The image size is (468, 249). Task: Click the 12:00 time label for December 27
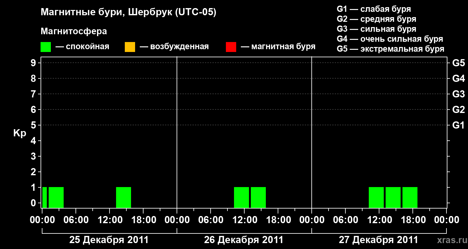[379, 220]
